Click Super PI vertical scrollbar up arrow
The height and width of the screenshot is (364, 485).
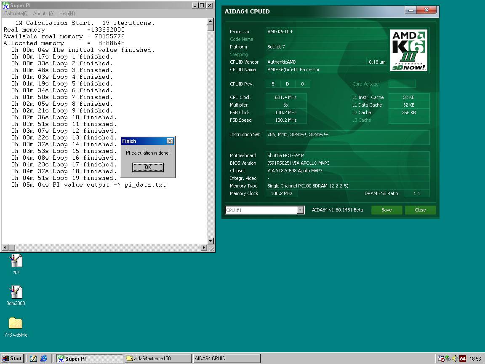click(x=211, y=21)
